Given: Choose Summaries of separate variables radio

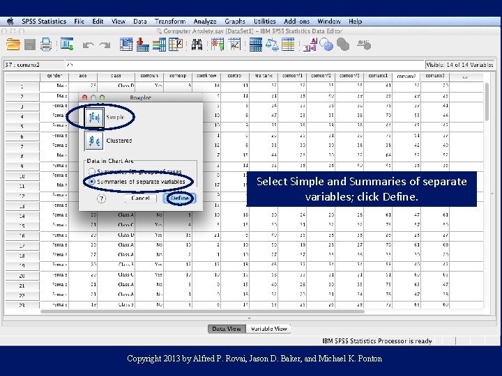Looking at the screenshot, I should (91, 182).
